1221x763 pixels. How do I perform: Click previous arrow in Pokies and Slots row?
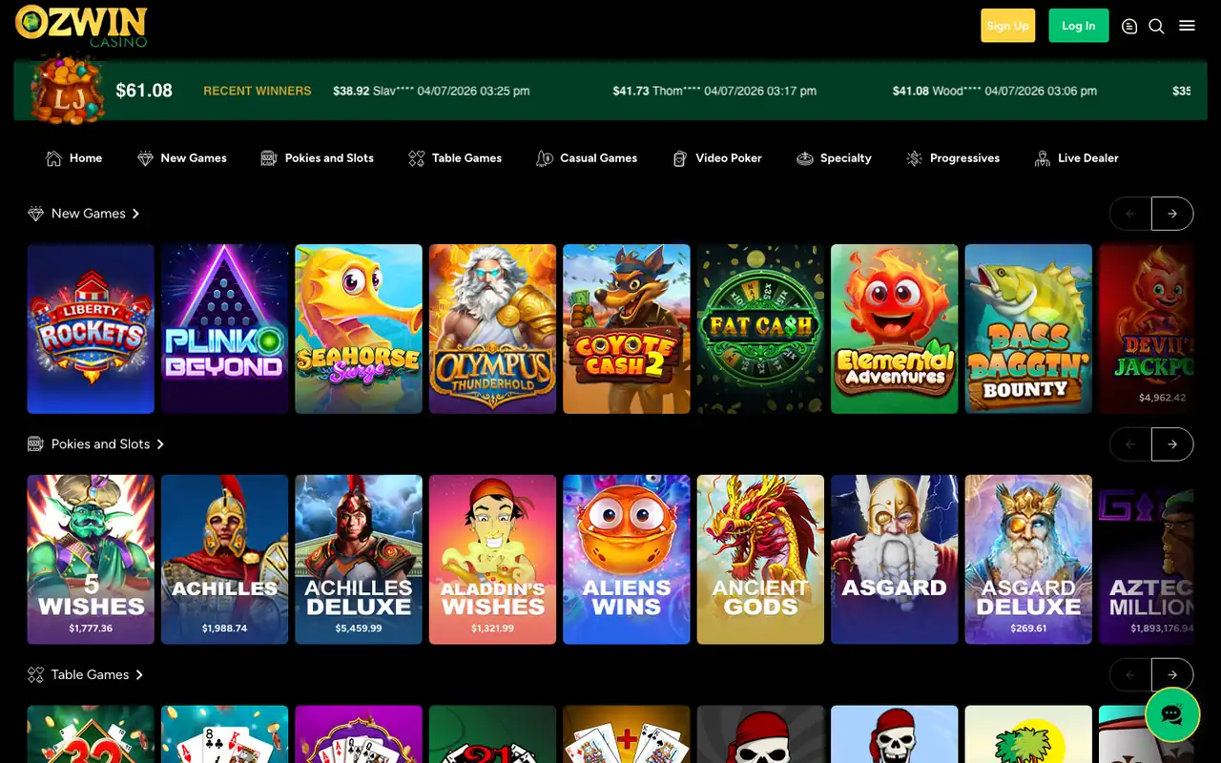click(1130, 444)
